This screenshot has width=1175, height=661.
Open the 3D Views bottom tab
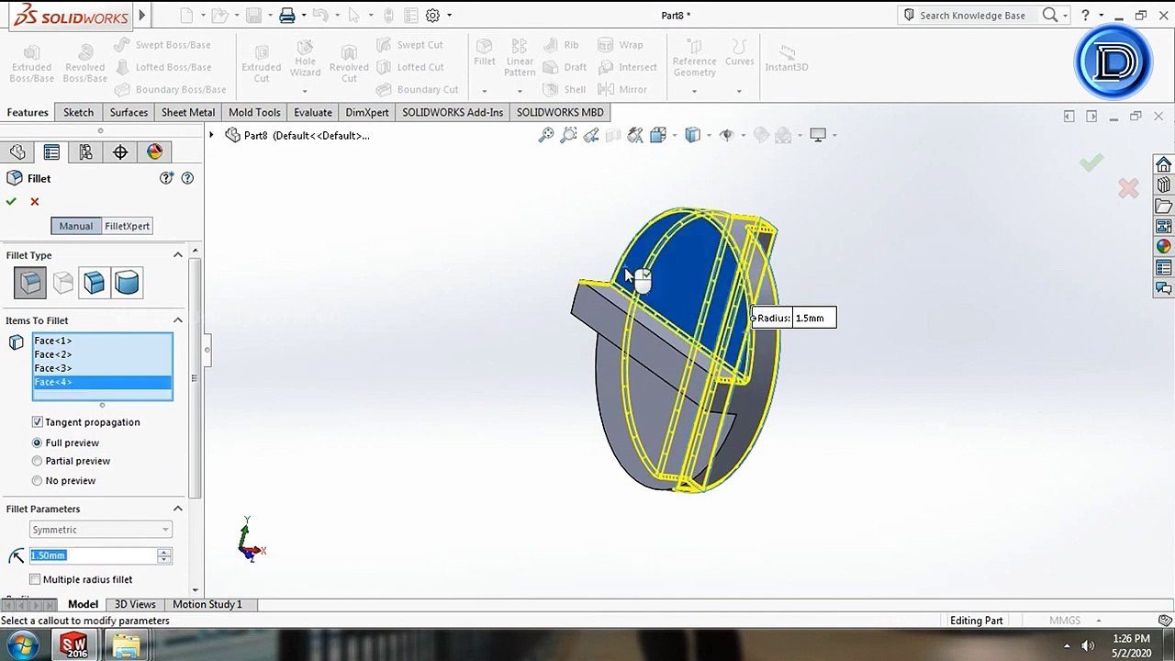pos(135,604)
